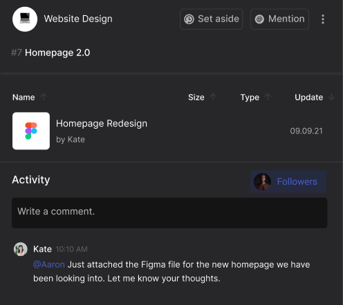Sort files by Type arrow
343x305 pixels.
(268, 97)
